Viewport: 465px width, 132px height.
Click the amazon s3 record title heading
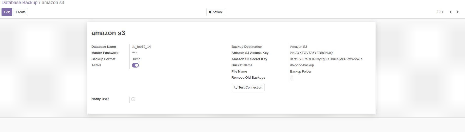click(108, 33)
